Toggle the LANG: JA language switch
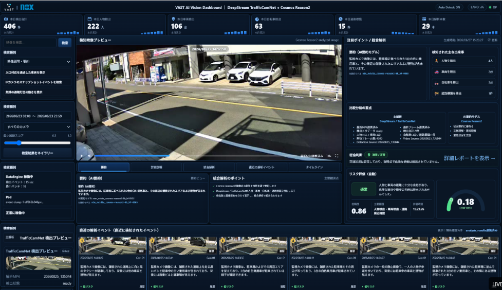The height and width of the screenshot is (290, 502). point(477,7)
